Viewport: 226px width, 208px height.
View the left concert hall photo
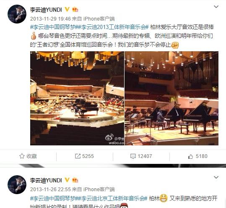(77, 98)
